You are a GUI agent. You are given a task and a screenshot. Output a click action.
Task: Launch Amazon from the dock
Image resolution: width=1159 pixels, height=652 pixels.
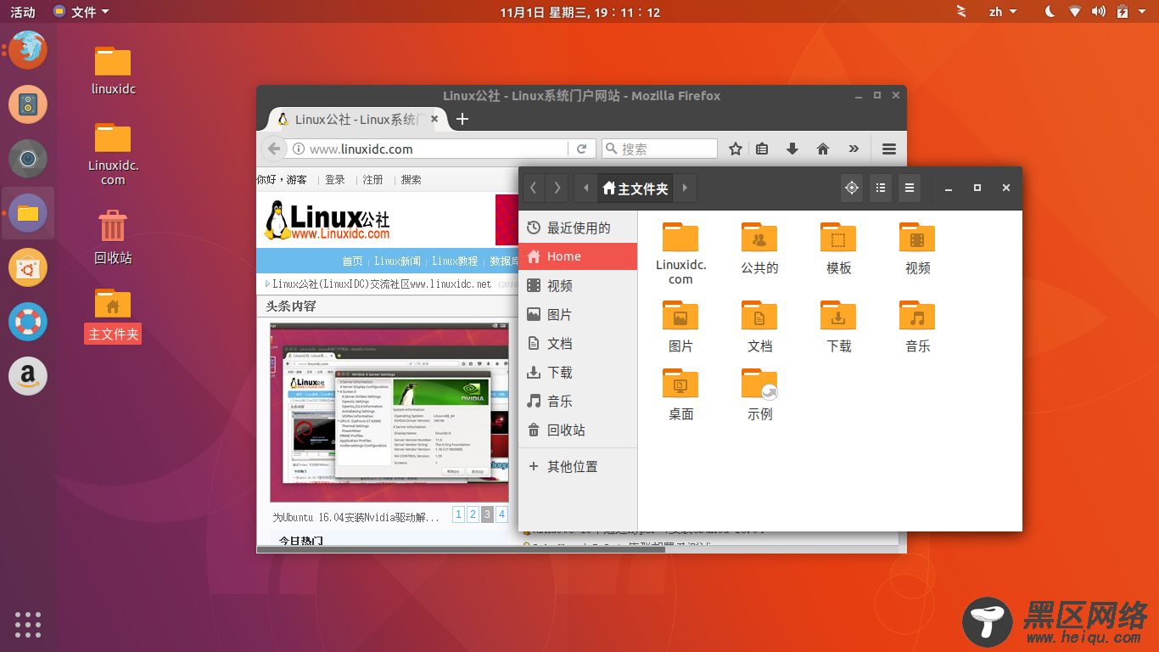pos(28,376)
